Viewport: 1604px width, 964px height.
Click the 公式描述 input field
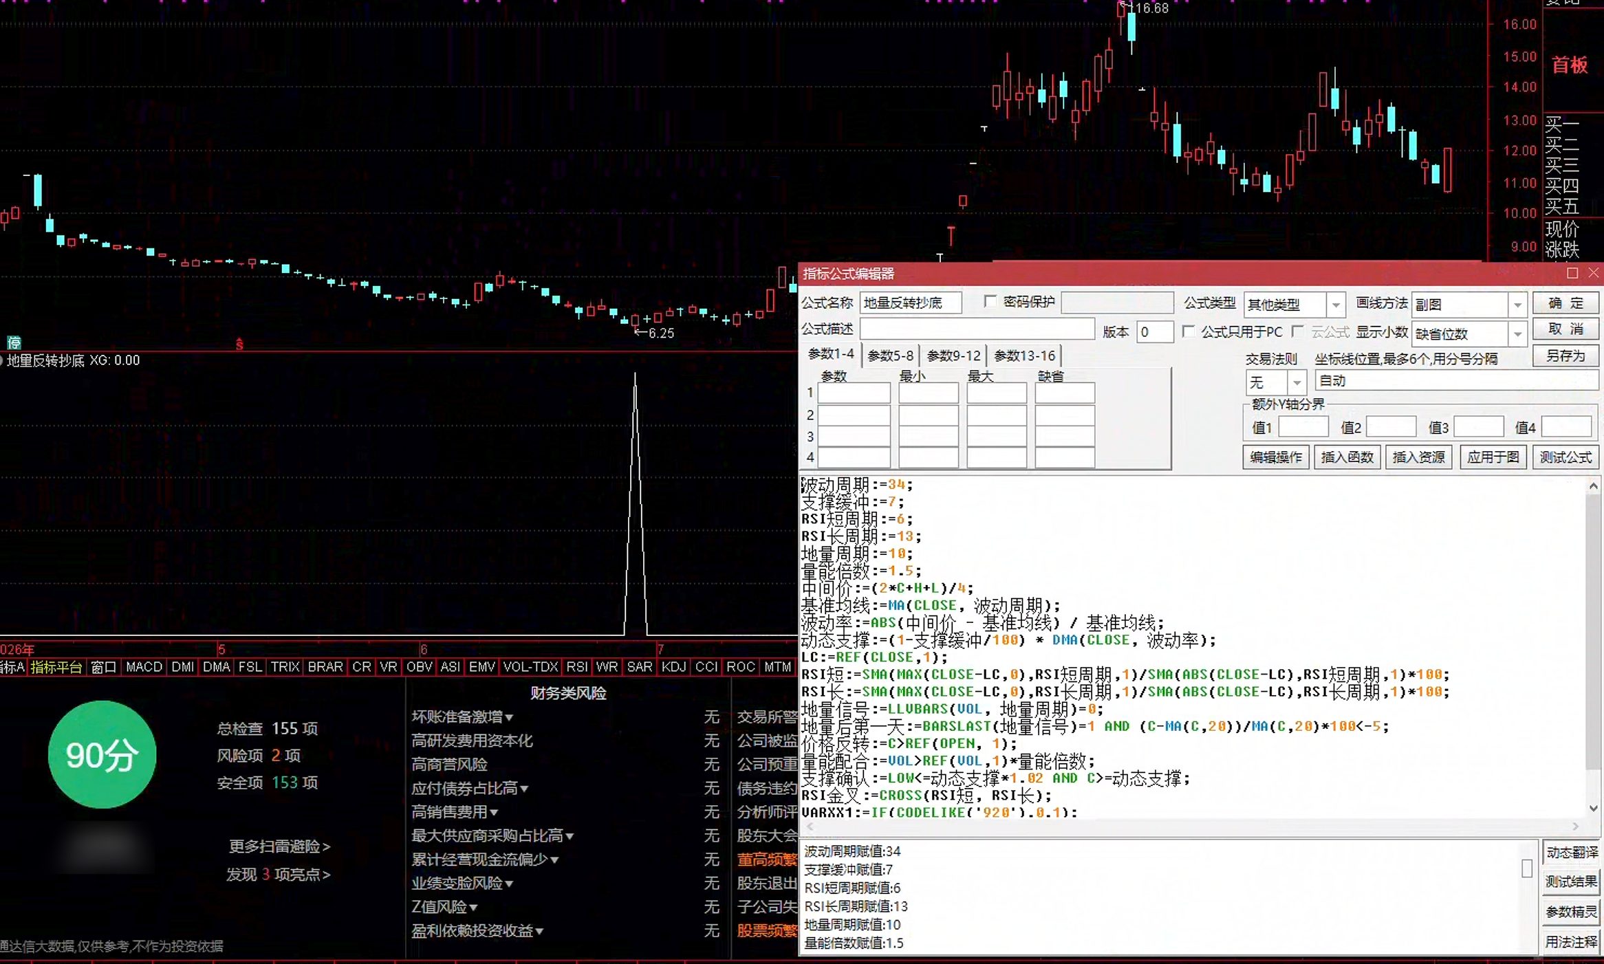click(977, 329)
